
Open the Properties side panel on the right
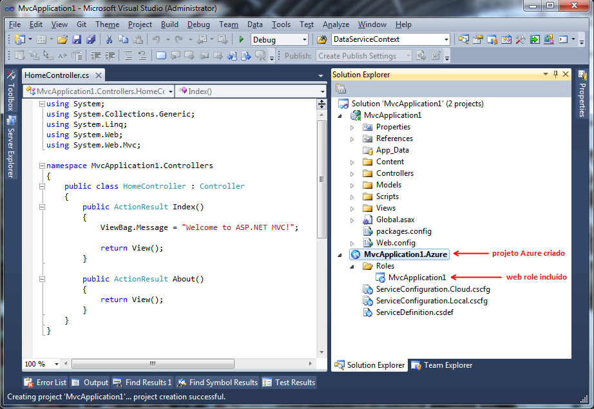coord(582,94)
